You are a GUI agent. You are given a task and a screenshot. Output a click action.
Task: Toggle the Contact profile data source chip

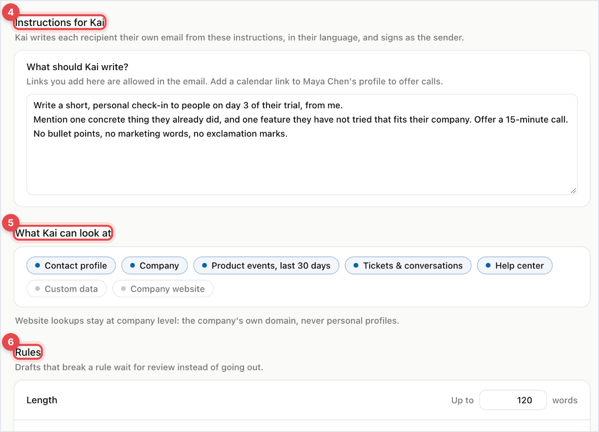pyautogui.click(x=71, y=266)
